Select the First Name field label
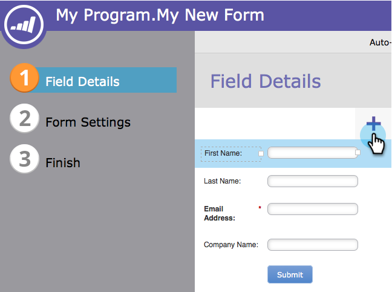The height and width of the screenshot is (292, 392). pos(223,154)
